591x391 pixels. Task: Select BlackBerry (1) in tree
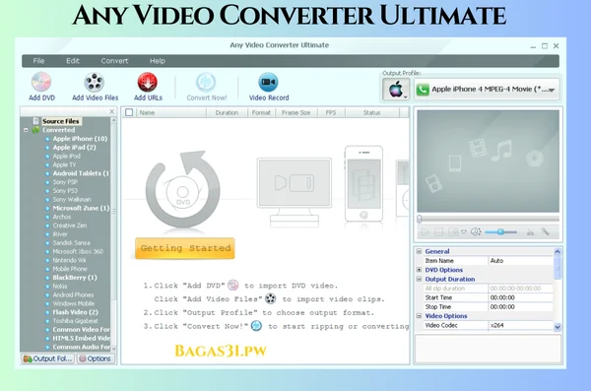(75, 278)
